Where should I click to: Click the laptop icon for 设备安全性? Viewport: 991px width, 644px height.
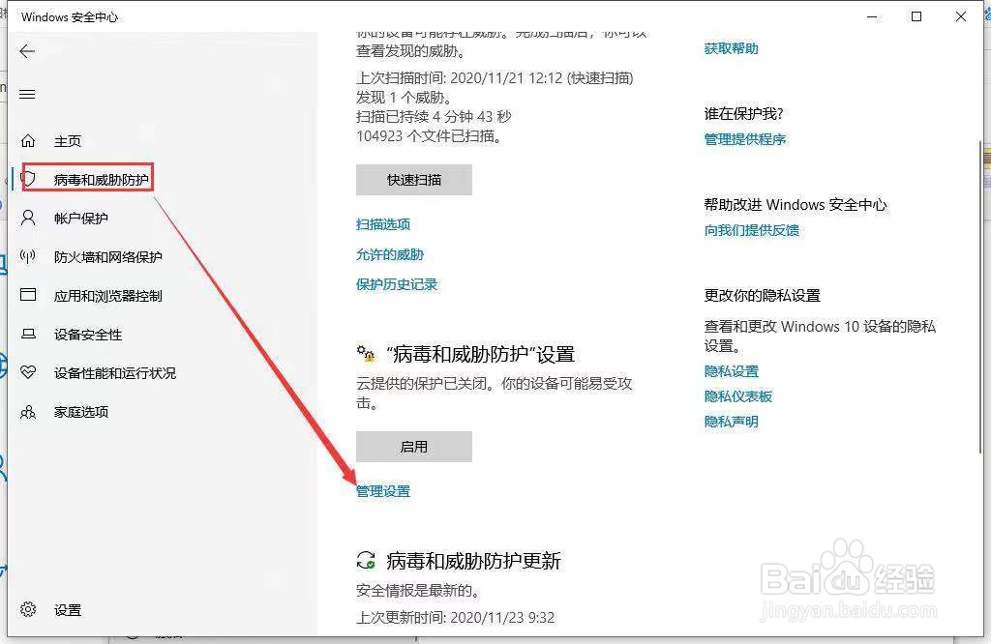(28, 334)
